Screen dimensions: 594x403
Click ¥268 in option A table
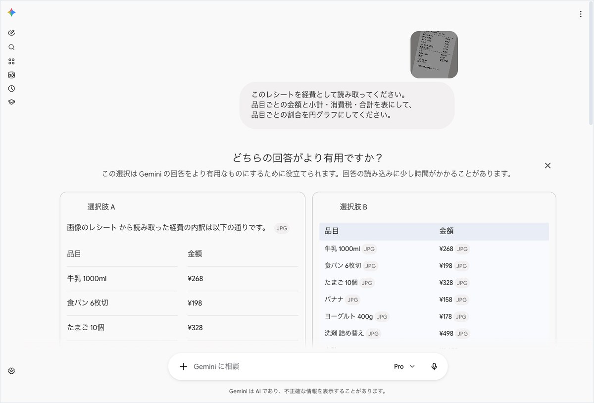point(196,279)
